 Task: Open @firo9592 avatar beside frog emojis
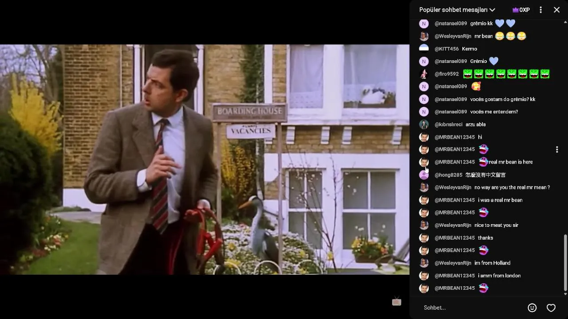click(424, 74)
